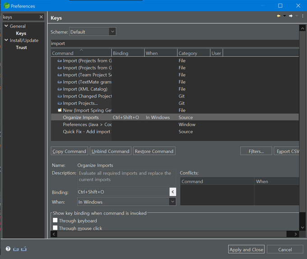
Task: Select the Quick Fix - Add import row
Action: 175,132
